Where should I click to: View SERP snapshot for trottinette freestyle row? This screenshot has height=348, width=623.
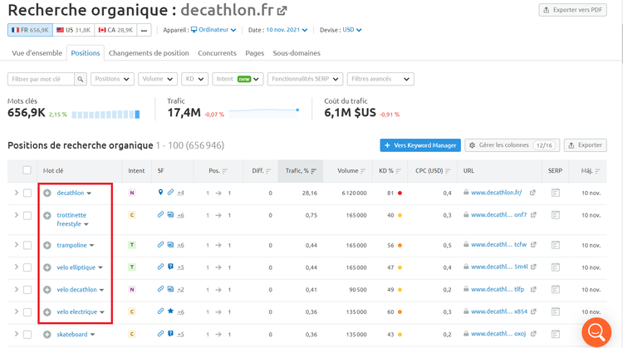pos(556,215)
